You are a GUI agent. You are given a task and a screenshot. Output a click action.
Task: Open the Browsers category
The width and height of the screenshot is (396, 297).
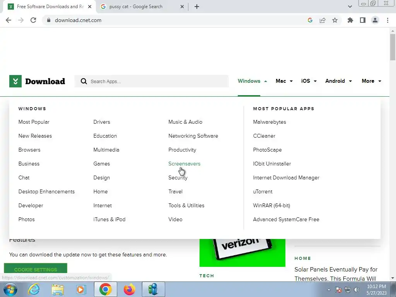(x=29, y=150)
